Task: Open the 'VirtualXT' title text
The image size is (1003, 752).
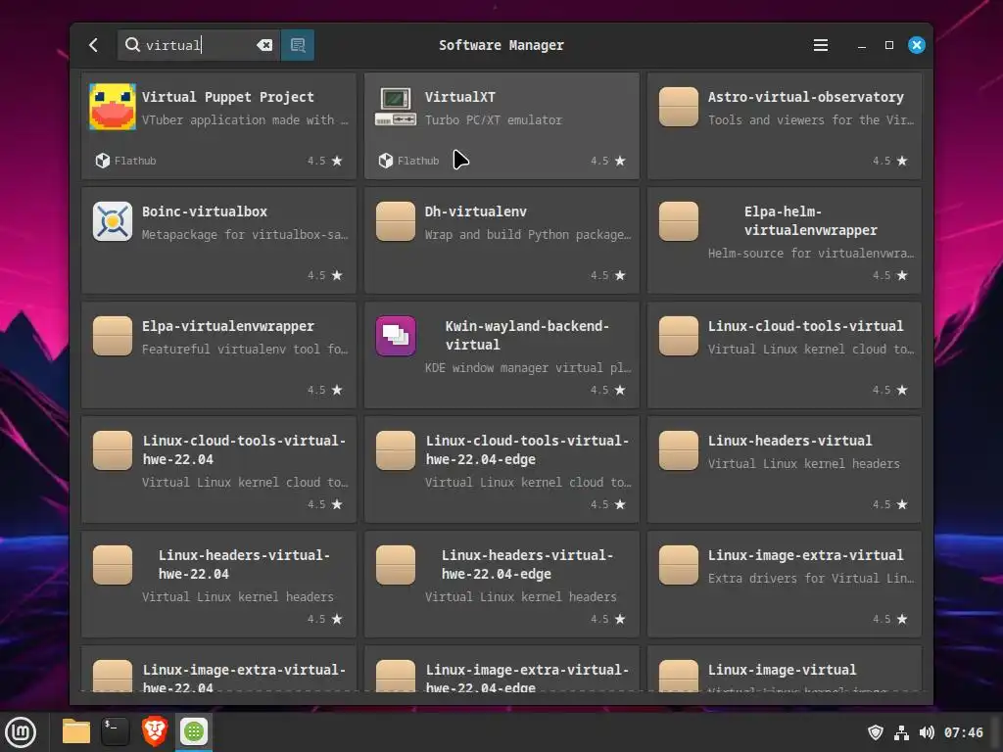Action: pyautogui.click(x=460, y=97)
